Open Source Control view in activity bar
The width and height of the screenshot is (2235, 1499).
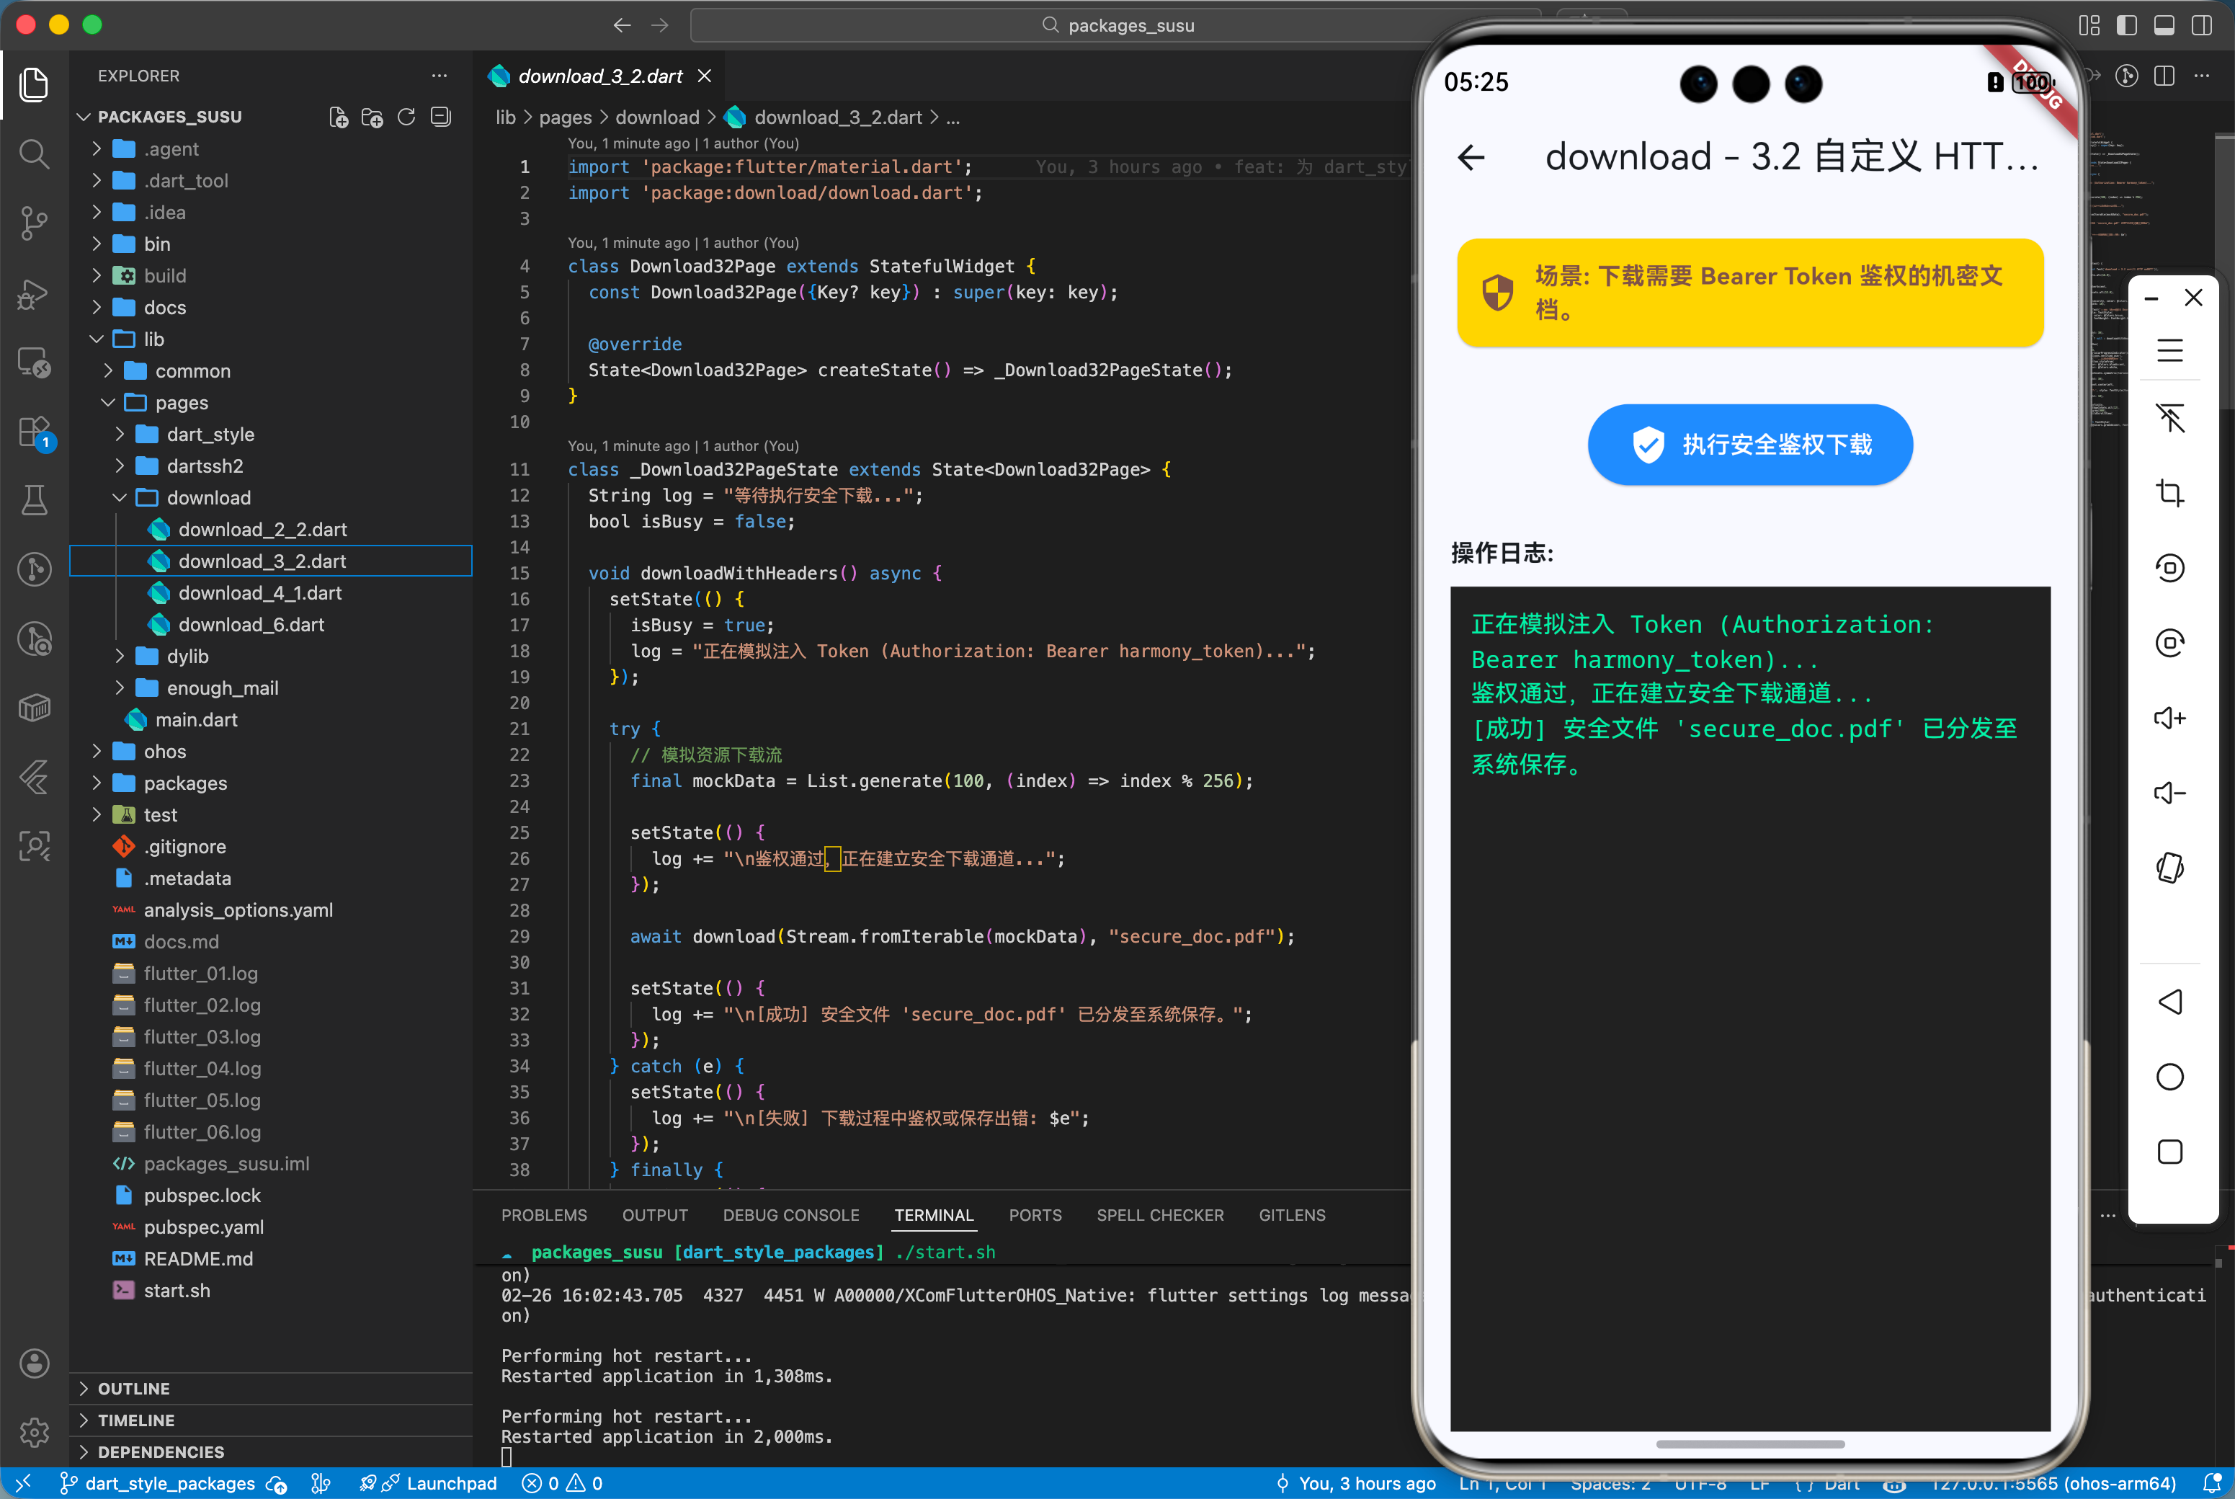coord(35,223)
